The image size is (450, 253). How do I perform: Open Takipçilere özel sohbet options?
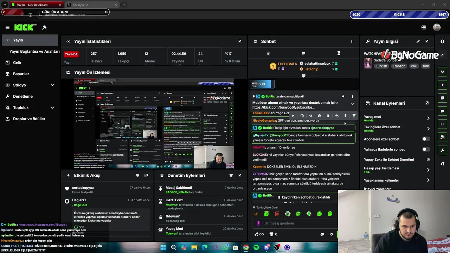pos(396,129)
